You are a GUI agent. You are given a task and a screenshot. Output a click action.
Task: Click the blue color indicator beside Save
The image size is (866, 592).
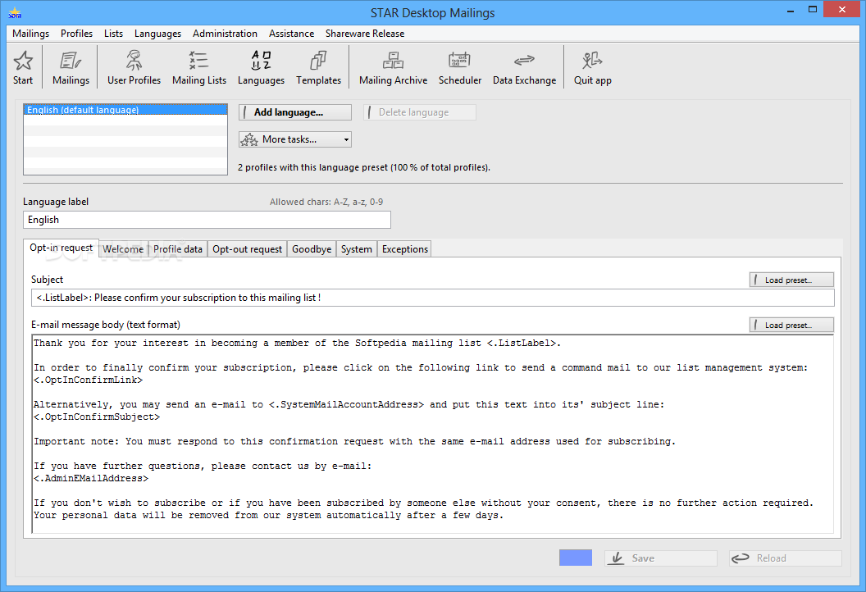point(576,558)
